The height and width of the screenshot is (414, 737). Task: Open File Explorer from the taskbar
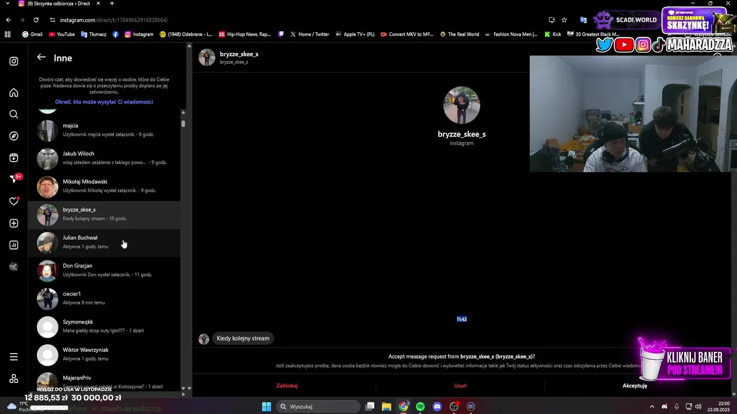(x=387, y=407)
